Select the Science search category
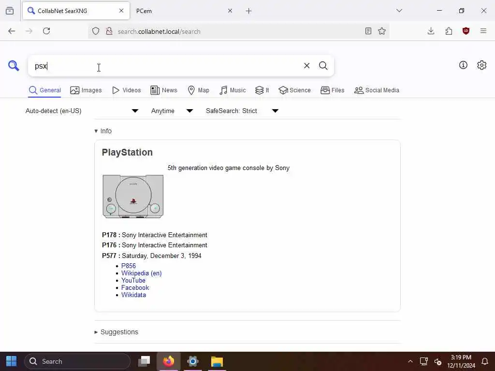495x371 pixels. click(294, 90)
